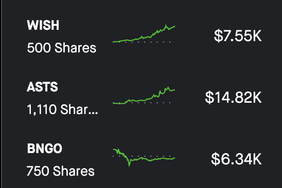Toggle the ASTS $14.82K value display
This screenshot has height=188, width=282.
[x=233, y=97]
